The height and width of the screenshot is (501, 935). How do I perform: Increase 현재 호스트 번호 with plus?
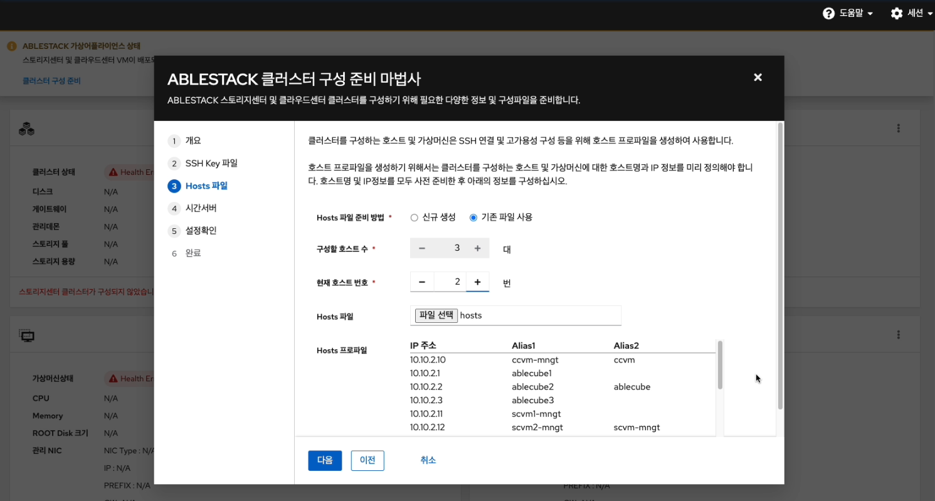point(477,282)
